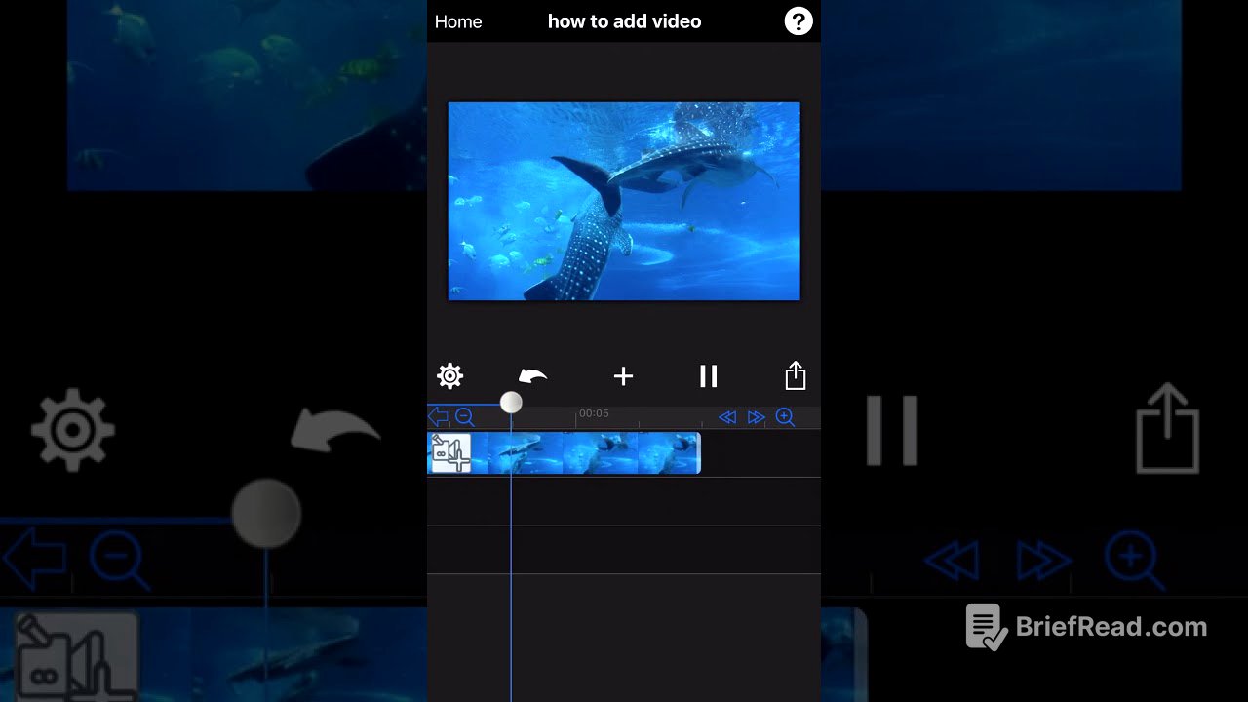
Task: Zoom out the timeline with the magnifier minus
Action: point(465,417)
